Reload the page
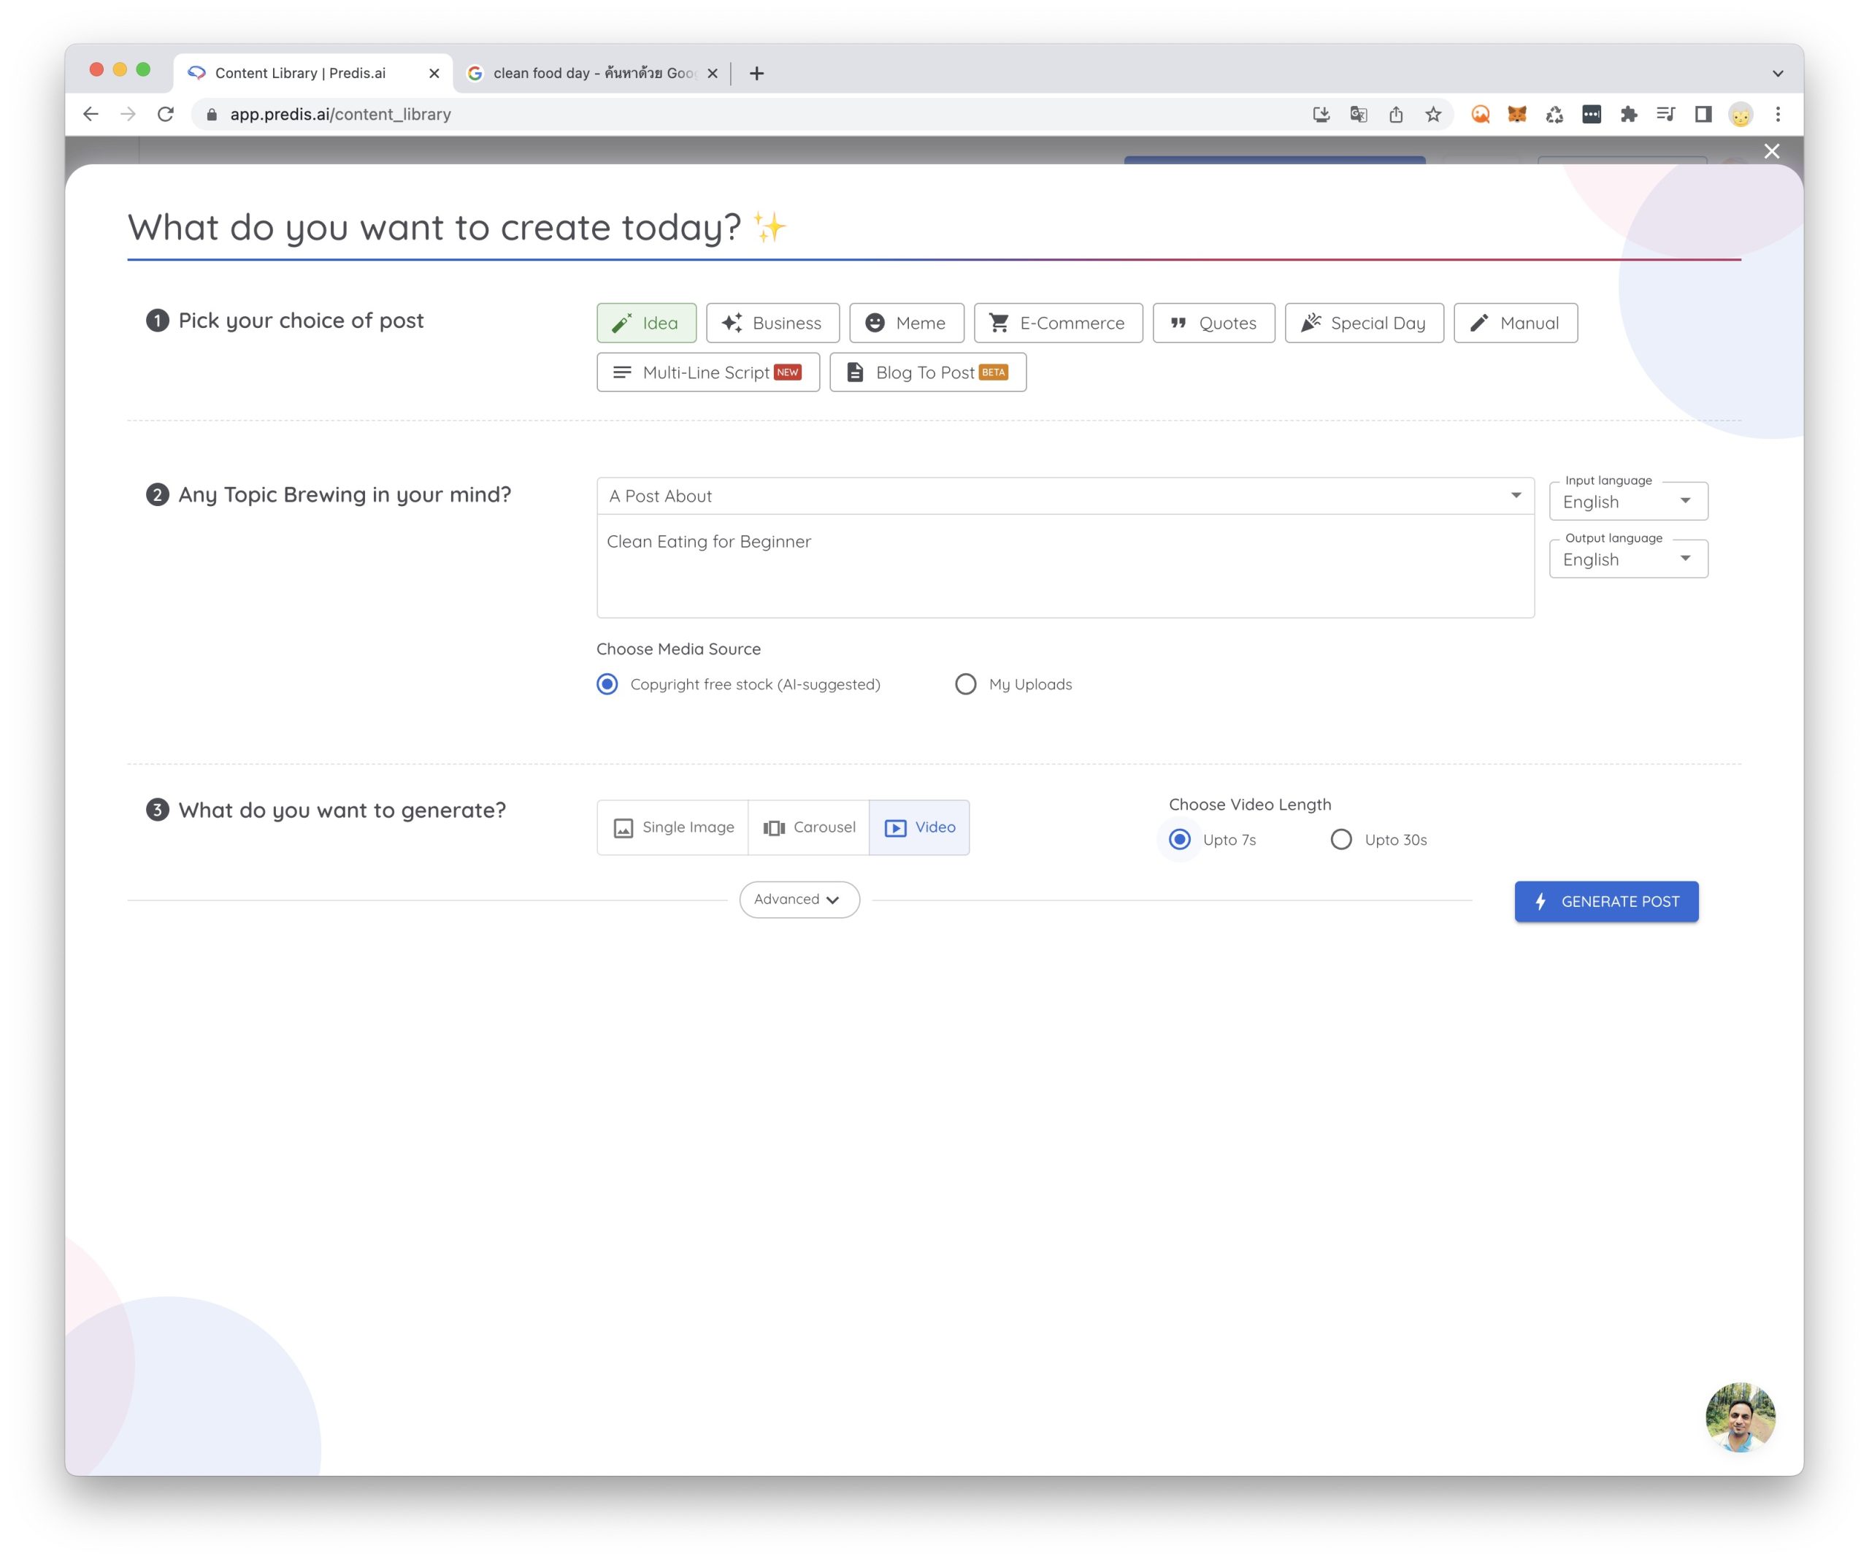The height and width of the screenshot is (1562, 1869). (166, 114)
